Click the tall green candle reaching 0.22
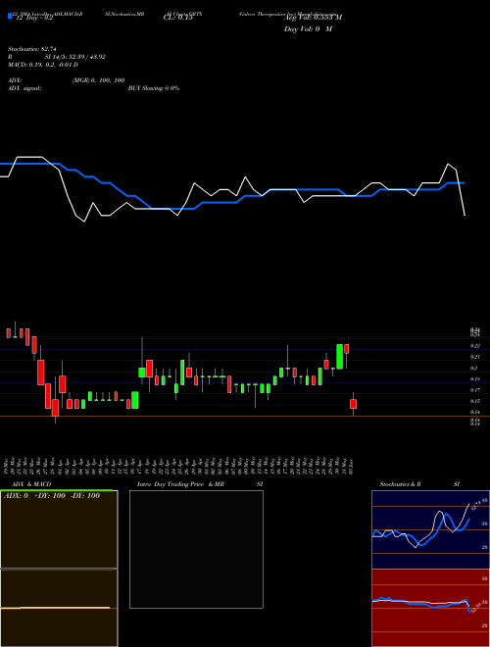 click(340, 357)
